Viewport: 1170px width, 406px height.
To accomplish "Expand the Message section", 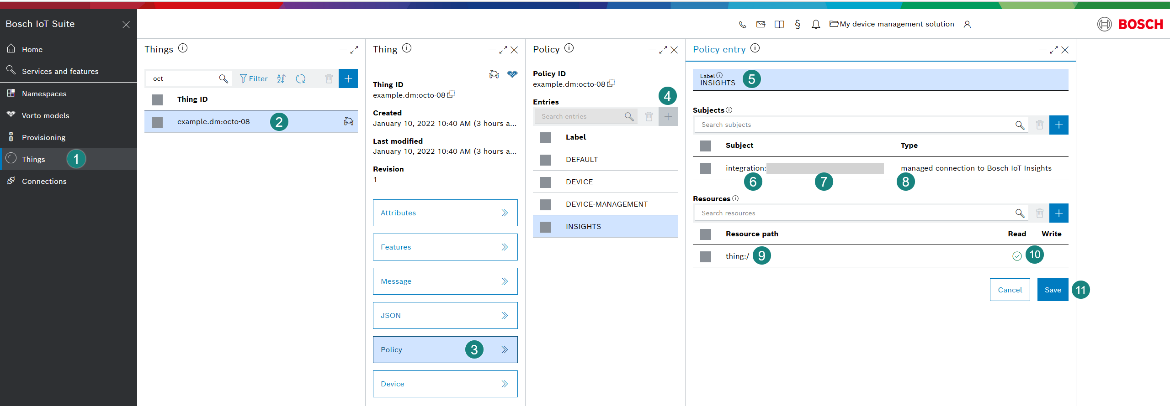I will [x=445, y=281].
